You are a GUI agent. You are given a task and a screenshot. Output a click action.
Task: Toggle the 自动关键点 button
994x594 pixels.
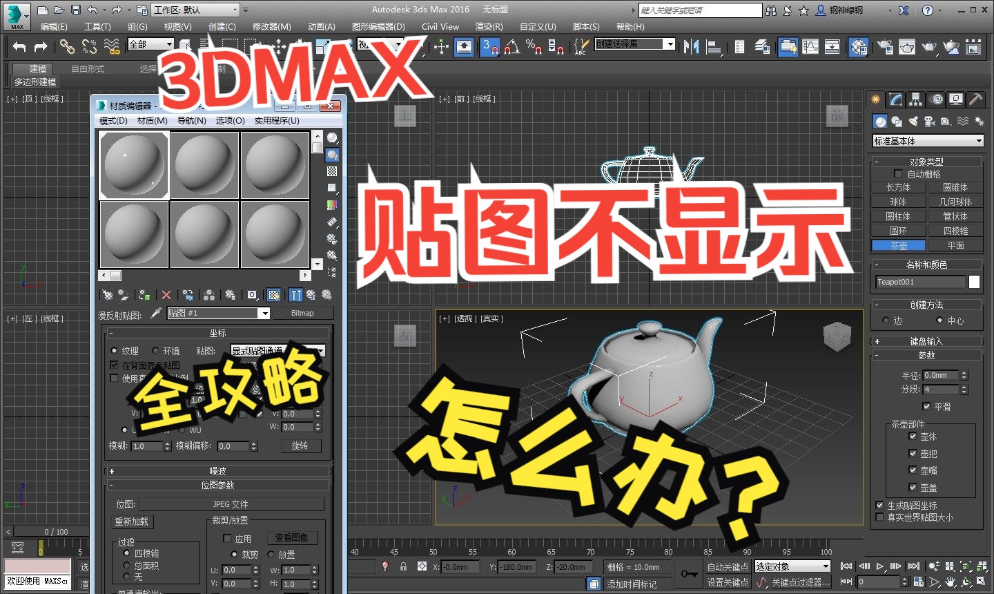[728, 566]
